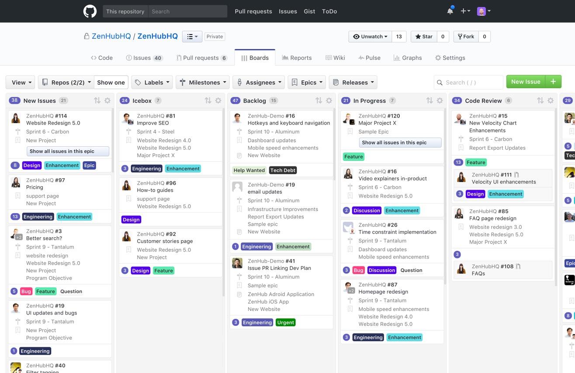575x373 pixels.
Task: Open the Milestones filter dropdown
Action: point(203,82)
